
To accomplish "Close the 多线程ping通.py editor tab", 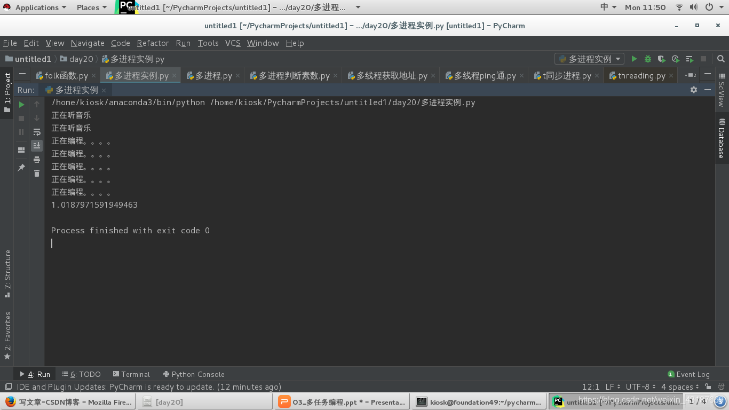I will click(522, 76).
